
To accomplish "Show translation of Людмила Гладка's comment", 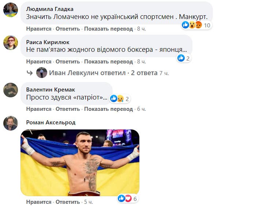I will coord(108,29).
